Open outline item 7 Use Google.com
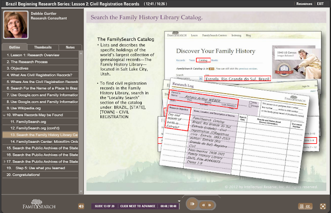This screenshot has width=331, height=213. point(40,95)
